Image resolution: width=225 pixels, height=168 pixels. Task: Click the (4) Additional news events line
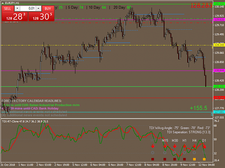pos(34,115)
